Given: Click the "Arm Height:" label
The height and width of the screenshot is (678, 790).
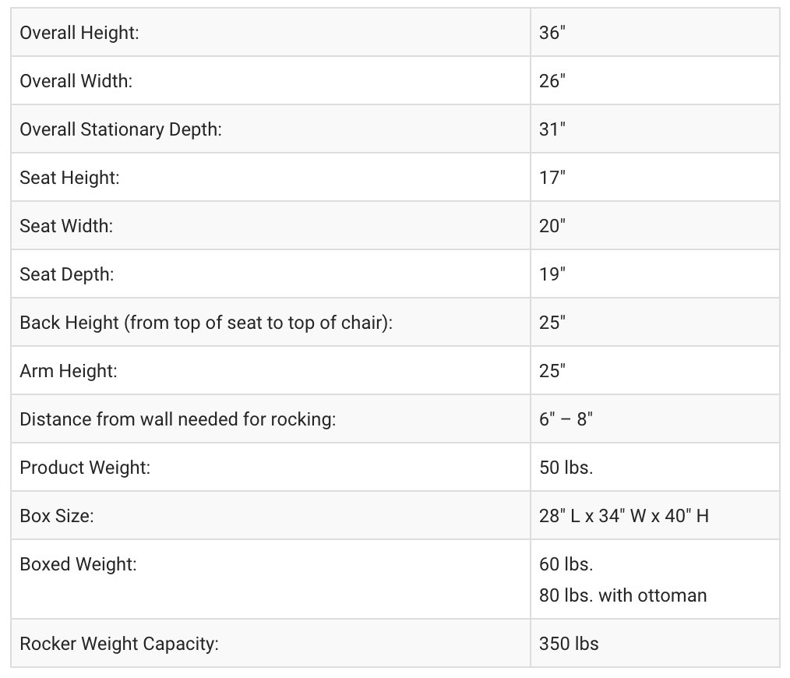Looking at the screenshot, I should click(x=69, y=371).
